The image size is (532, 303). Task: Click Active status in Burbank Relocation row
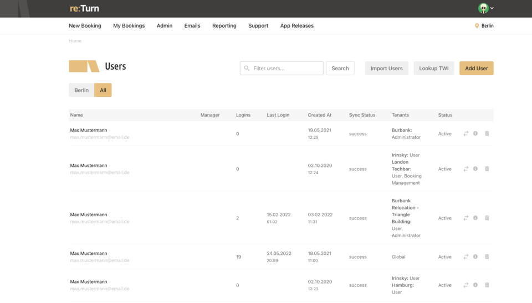tap(444, 218)
